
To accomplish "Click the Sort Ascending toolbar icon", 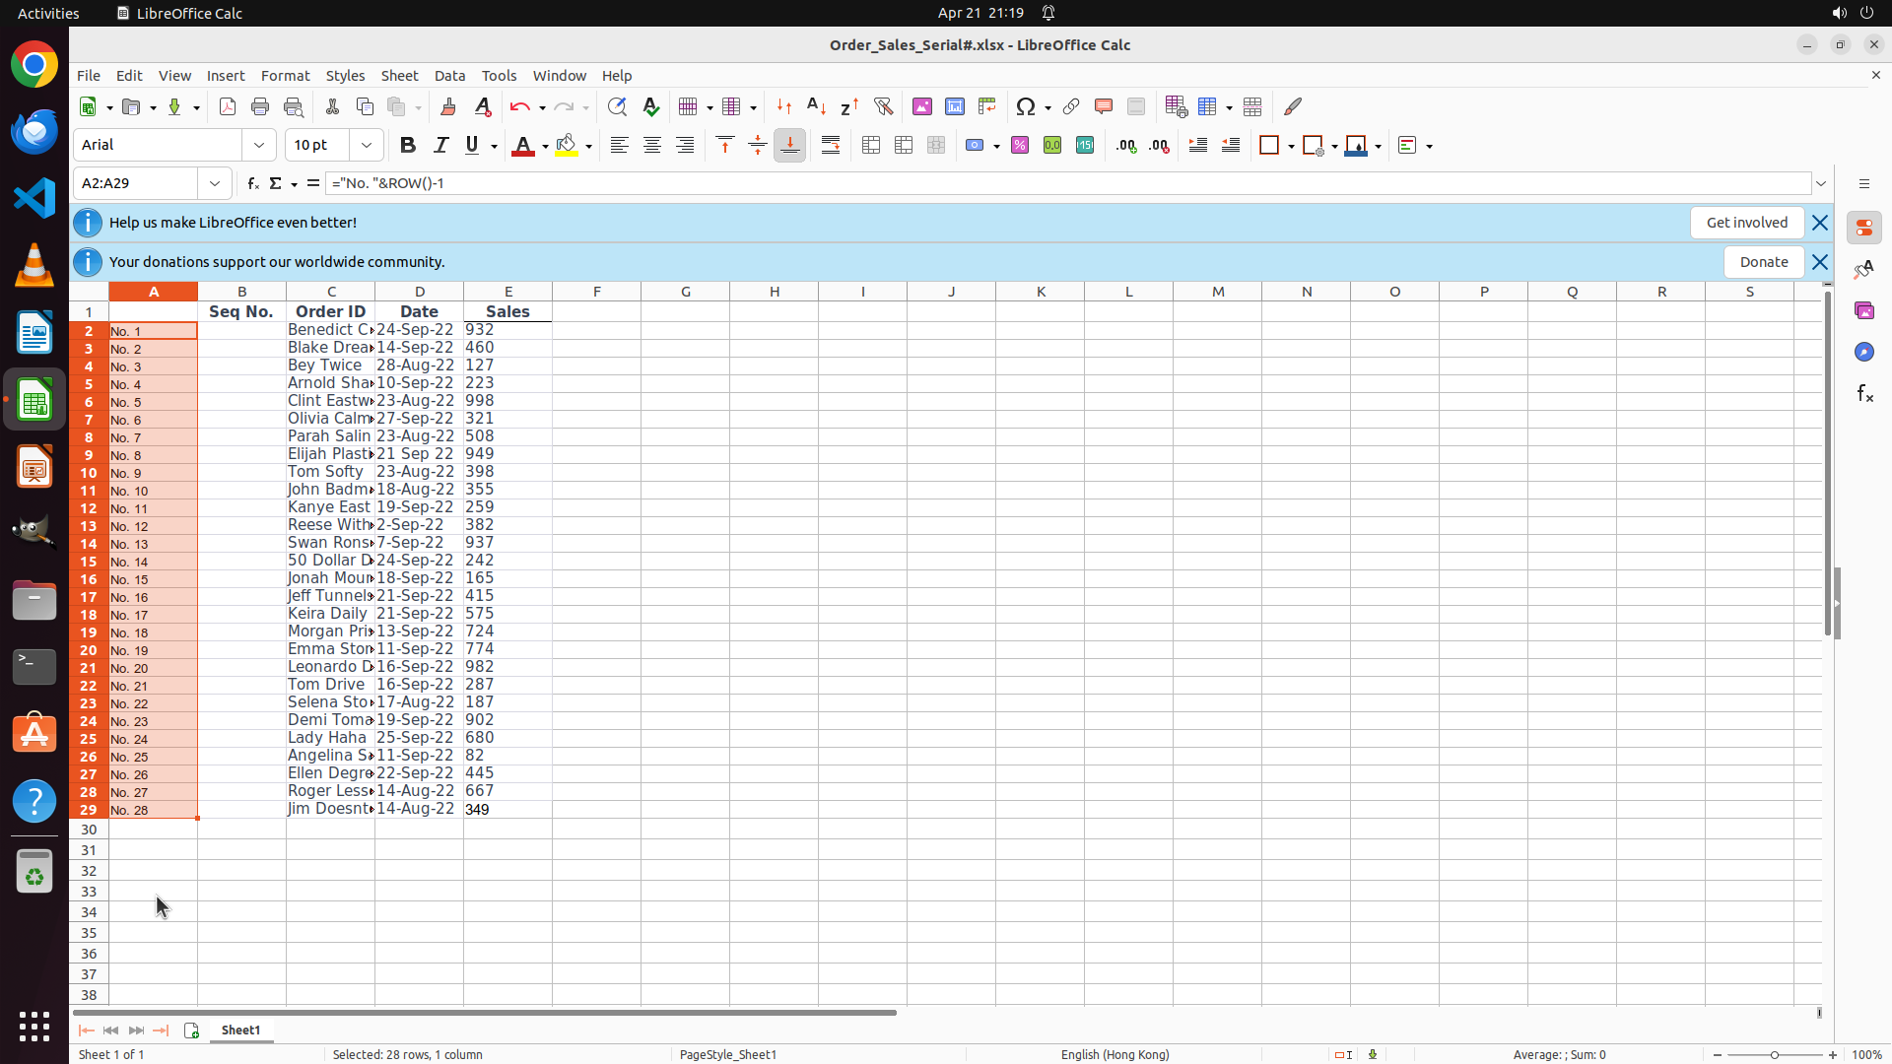I will click(816, 106).
